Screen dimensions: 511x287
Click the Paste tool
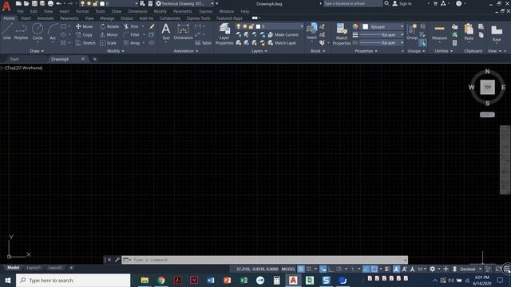point(469,32)
